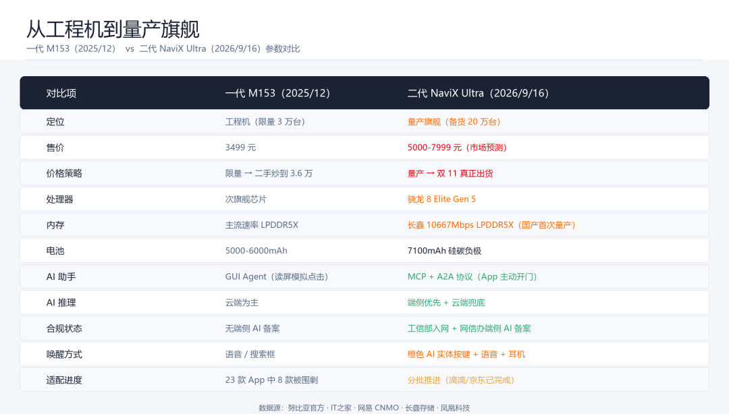729x414 pixels.
Task: Select header 一代 M153（2025/12）in table
Action: coord(277,93)
